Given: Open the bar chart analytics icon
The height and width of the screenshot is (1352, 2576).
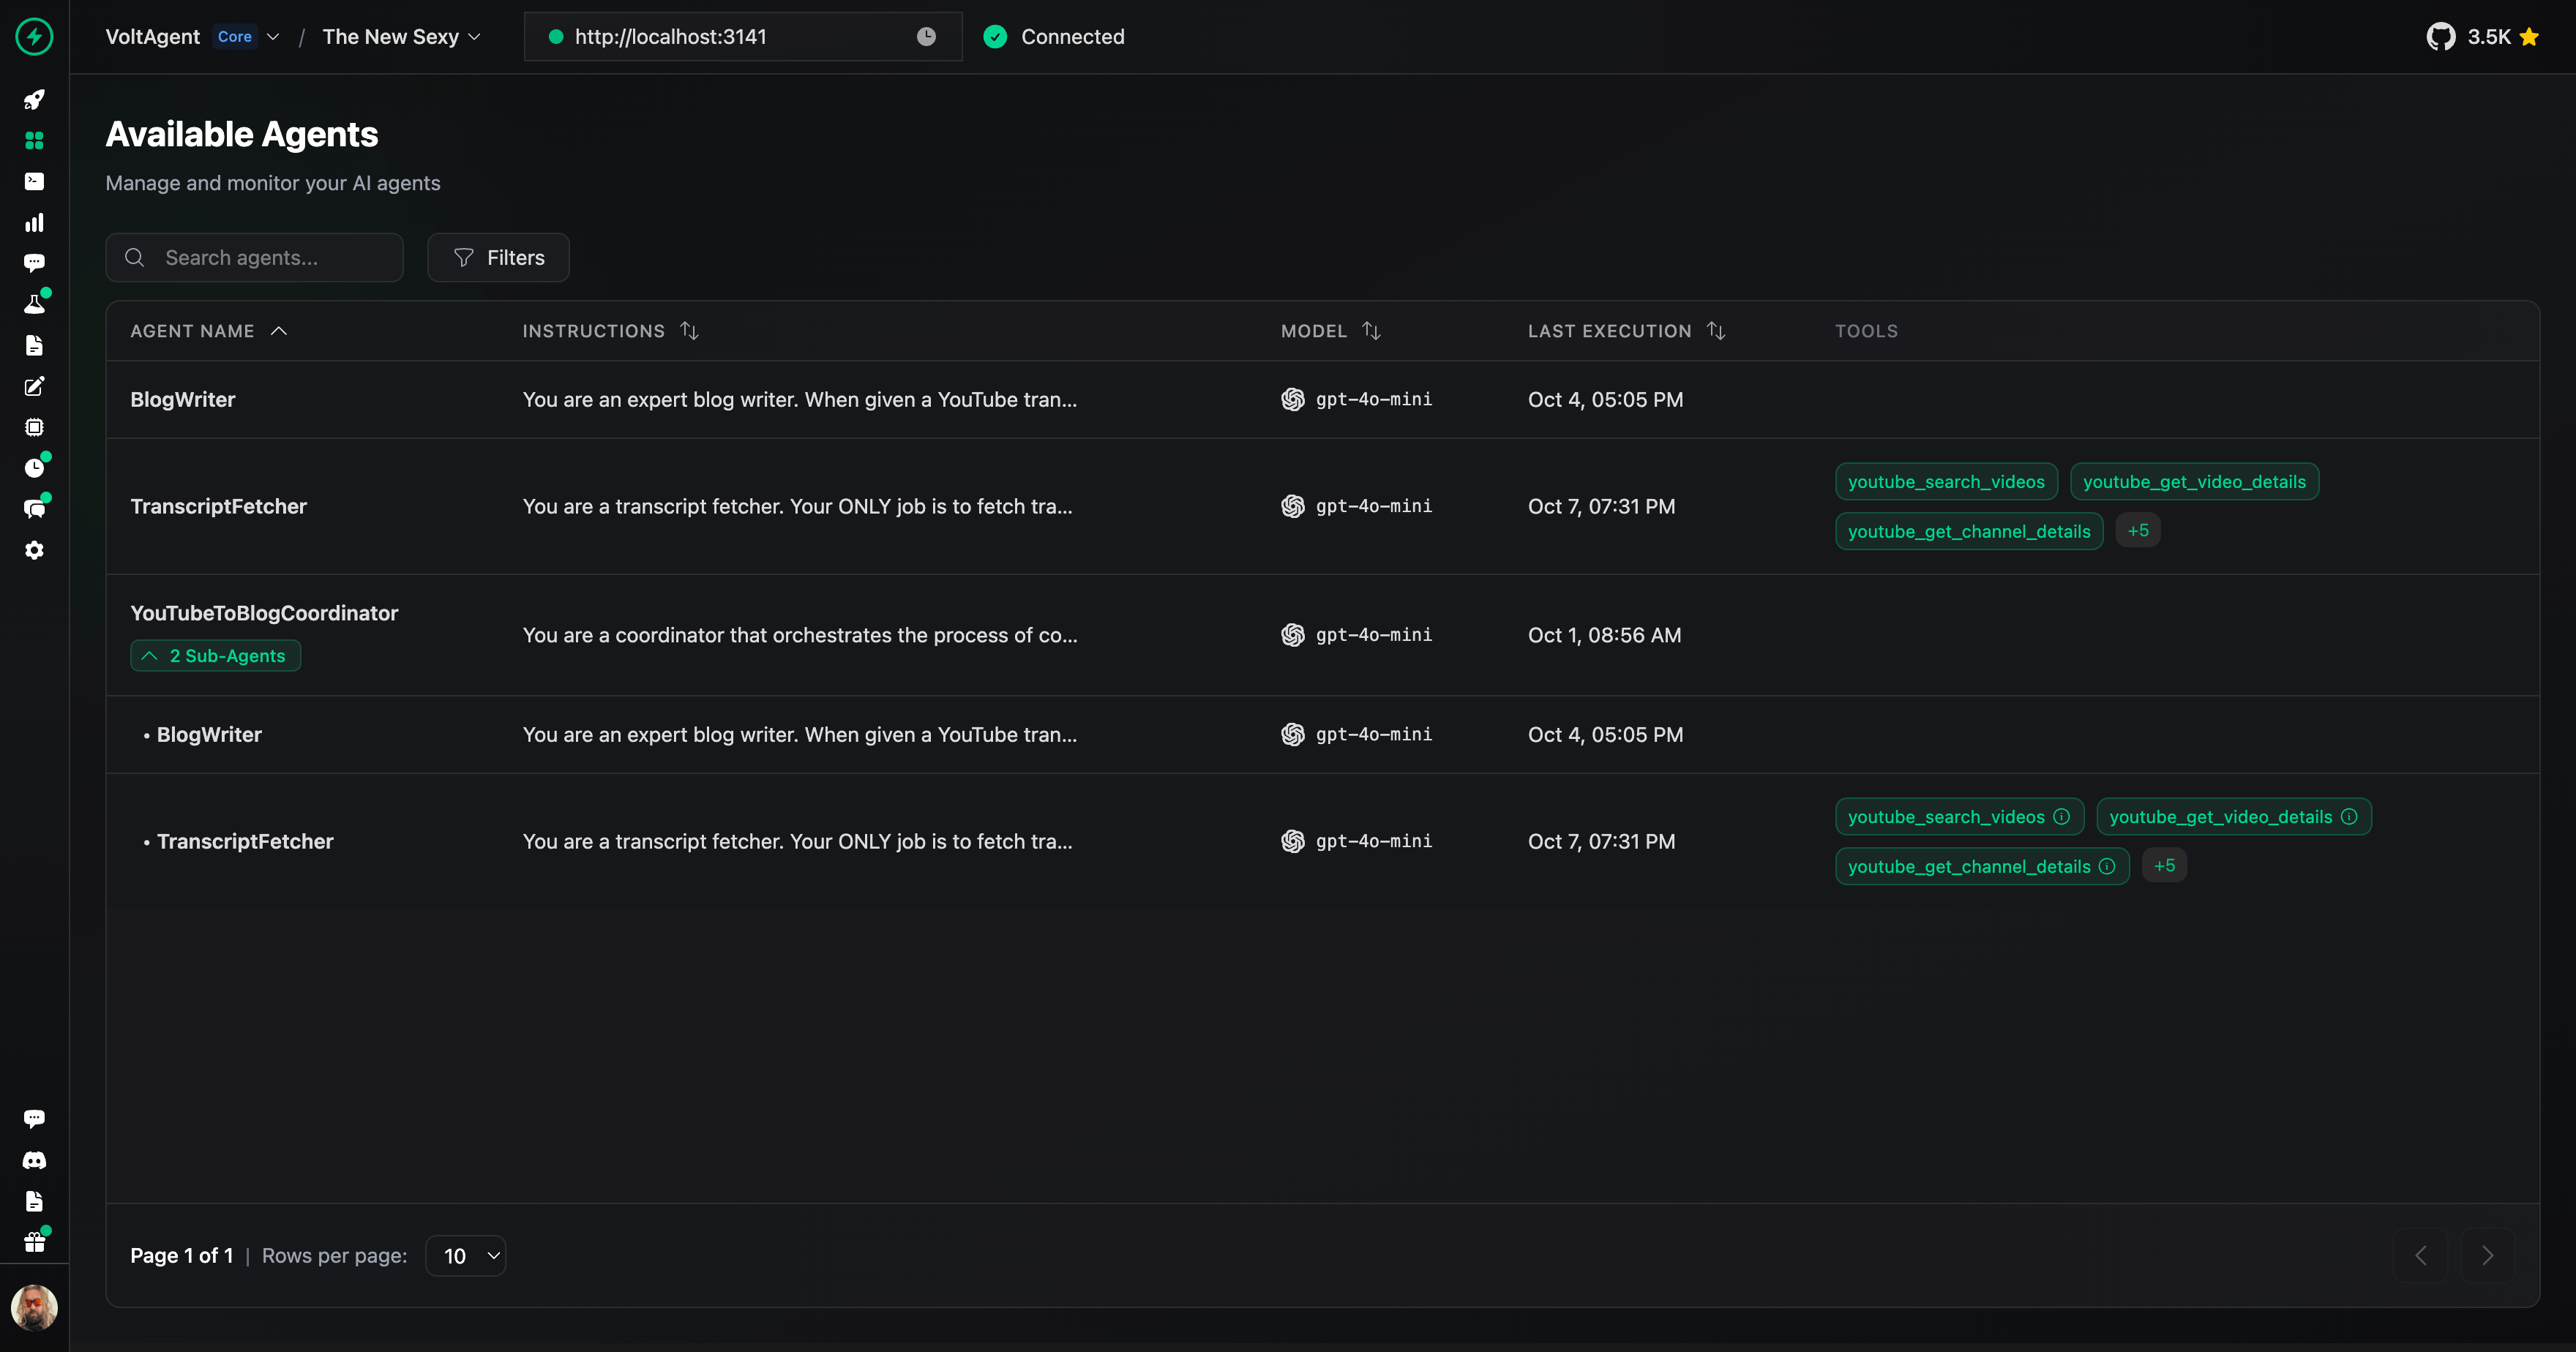Looking at the screenshot, I should [34, 222].
